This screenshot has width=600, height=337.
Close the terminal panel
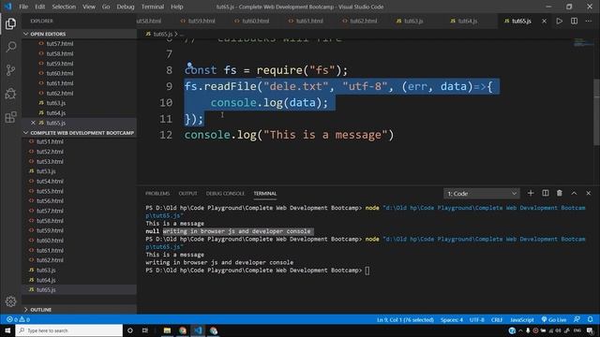click(x=589, y=194)
